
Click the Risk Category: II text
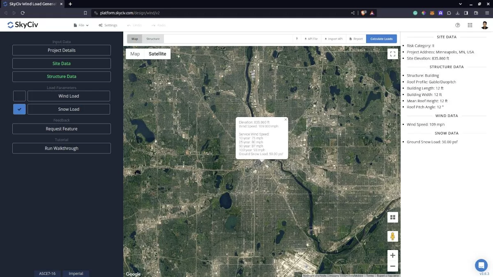pyautogui.click(x=421, y=46)
